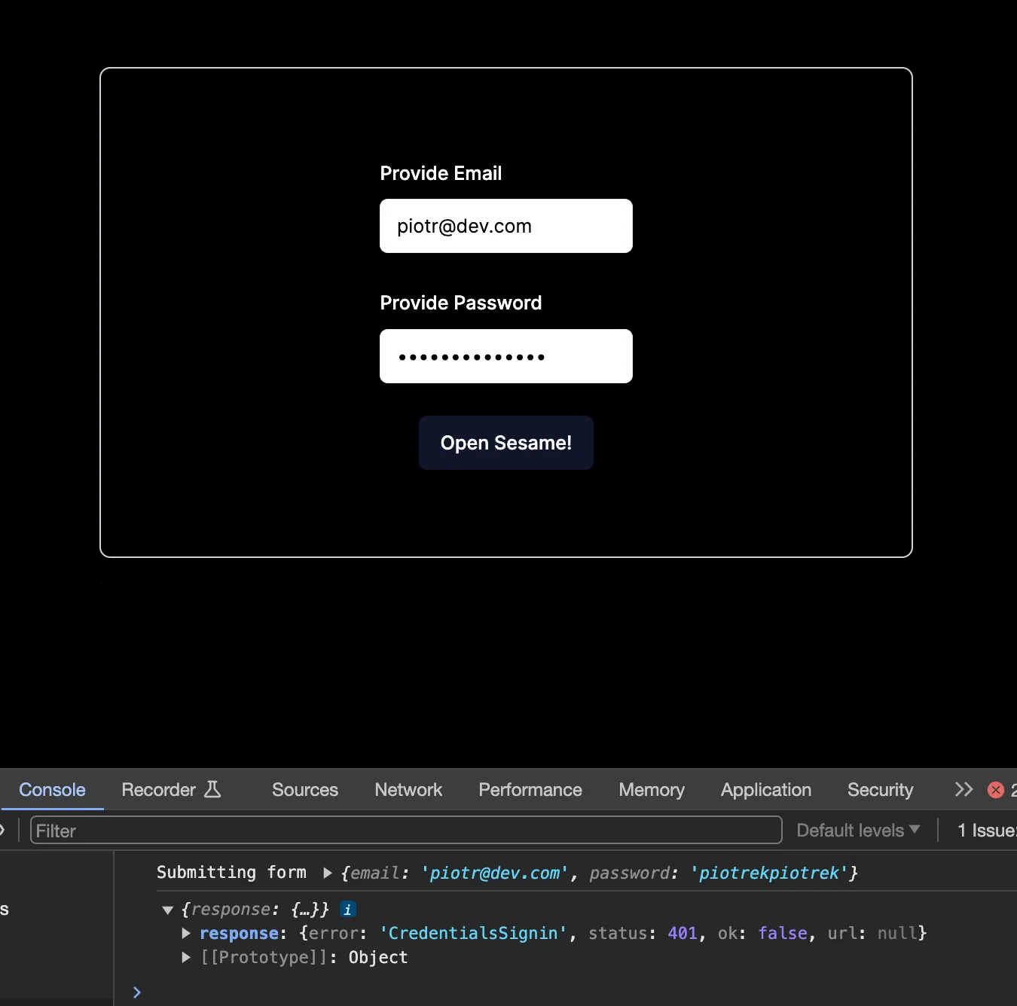Click the console Filter text box
The image size is (1017, 1006).
tap(405, 831)
